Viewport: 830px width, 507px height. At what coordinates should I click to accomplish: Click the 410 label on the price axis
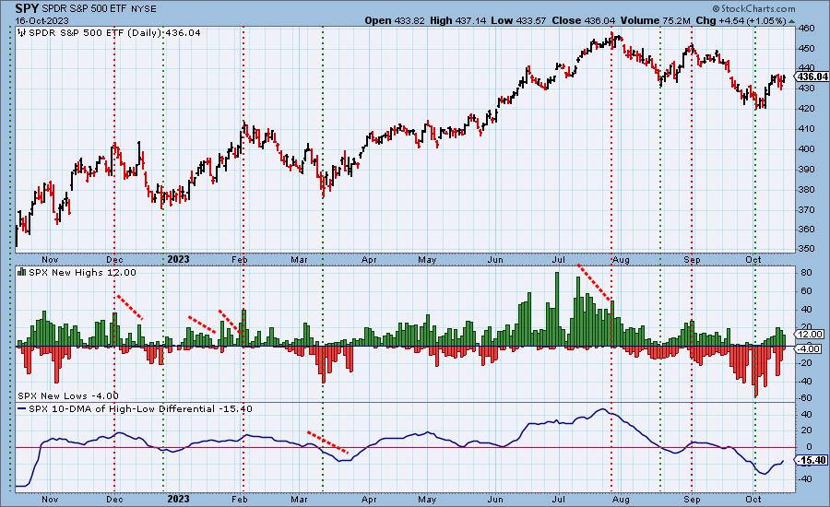[806, 129]
